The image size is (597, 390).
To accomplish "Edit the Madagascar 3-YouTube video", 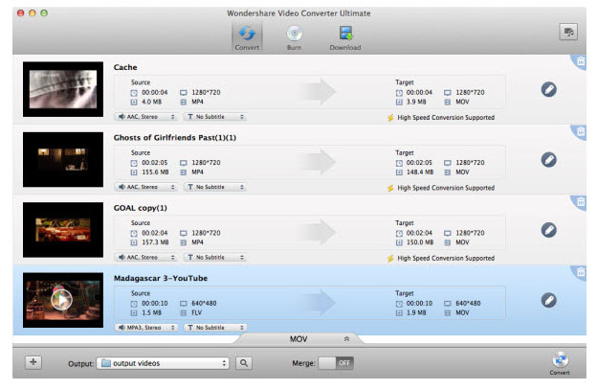I will pos(548,301).
